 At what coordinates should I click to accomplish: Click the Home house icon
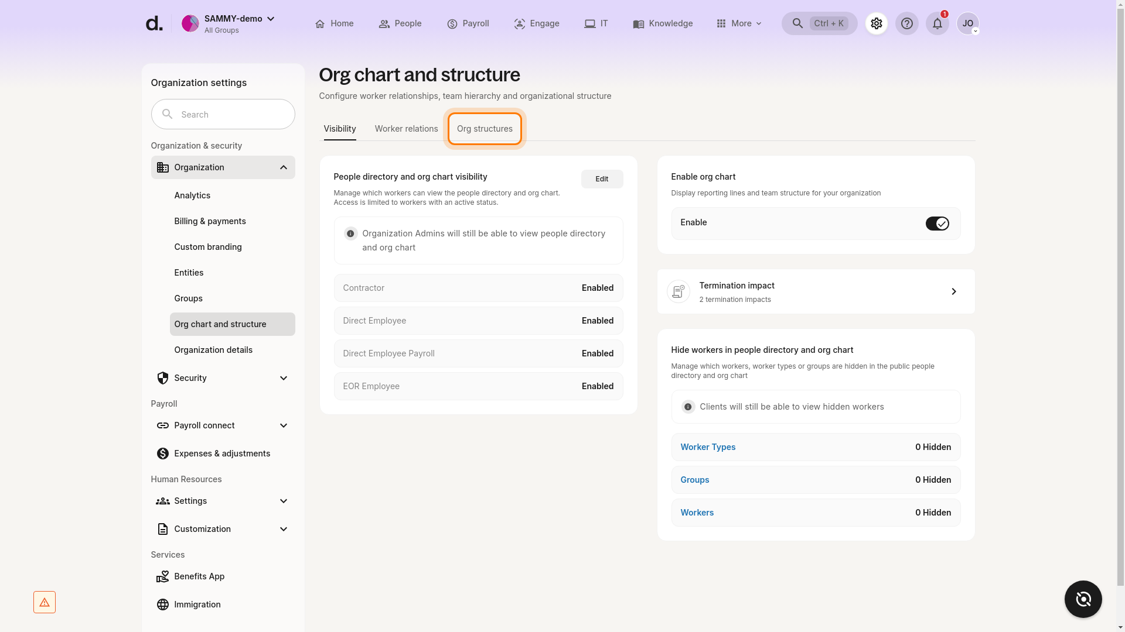click(x=320, y=24)
